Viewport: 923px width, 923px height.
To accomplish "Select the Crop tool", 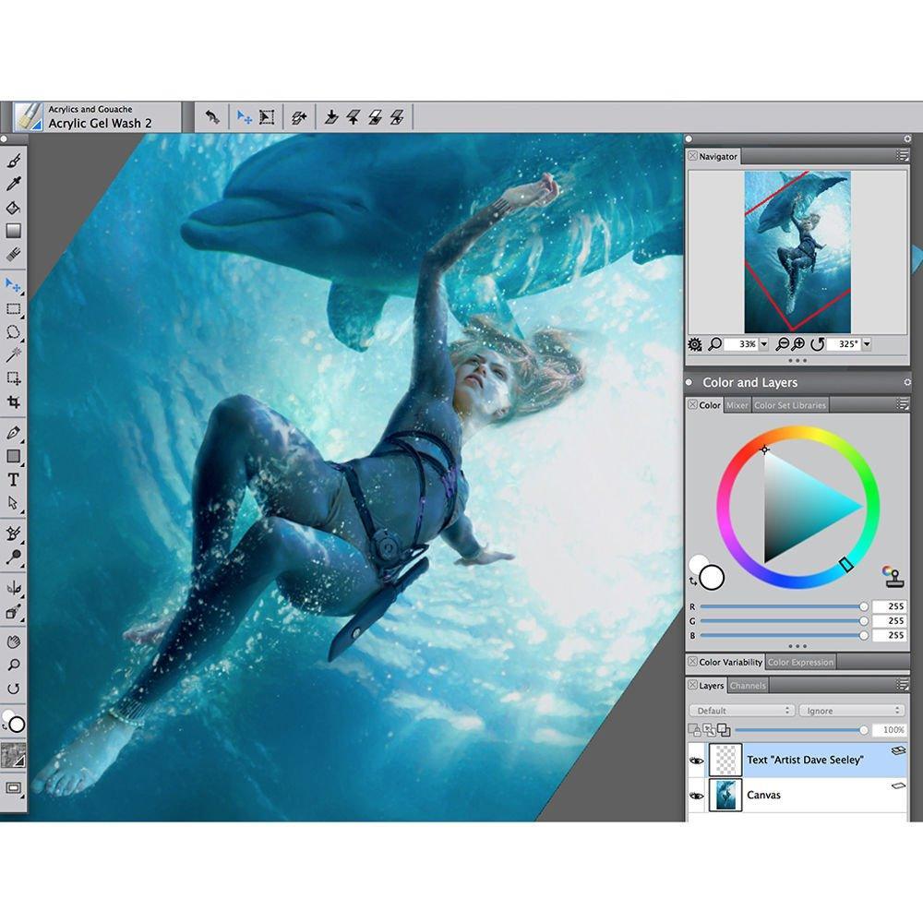I will (x=13, y=401).
